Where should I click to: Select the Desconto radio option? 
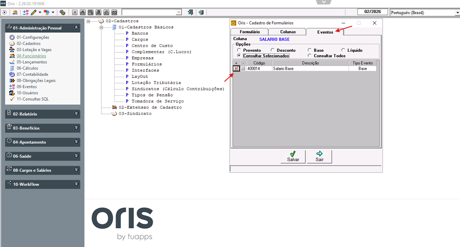(x=272, y=50)
